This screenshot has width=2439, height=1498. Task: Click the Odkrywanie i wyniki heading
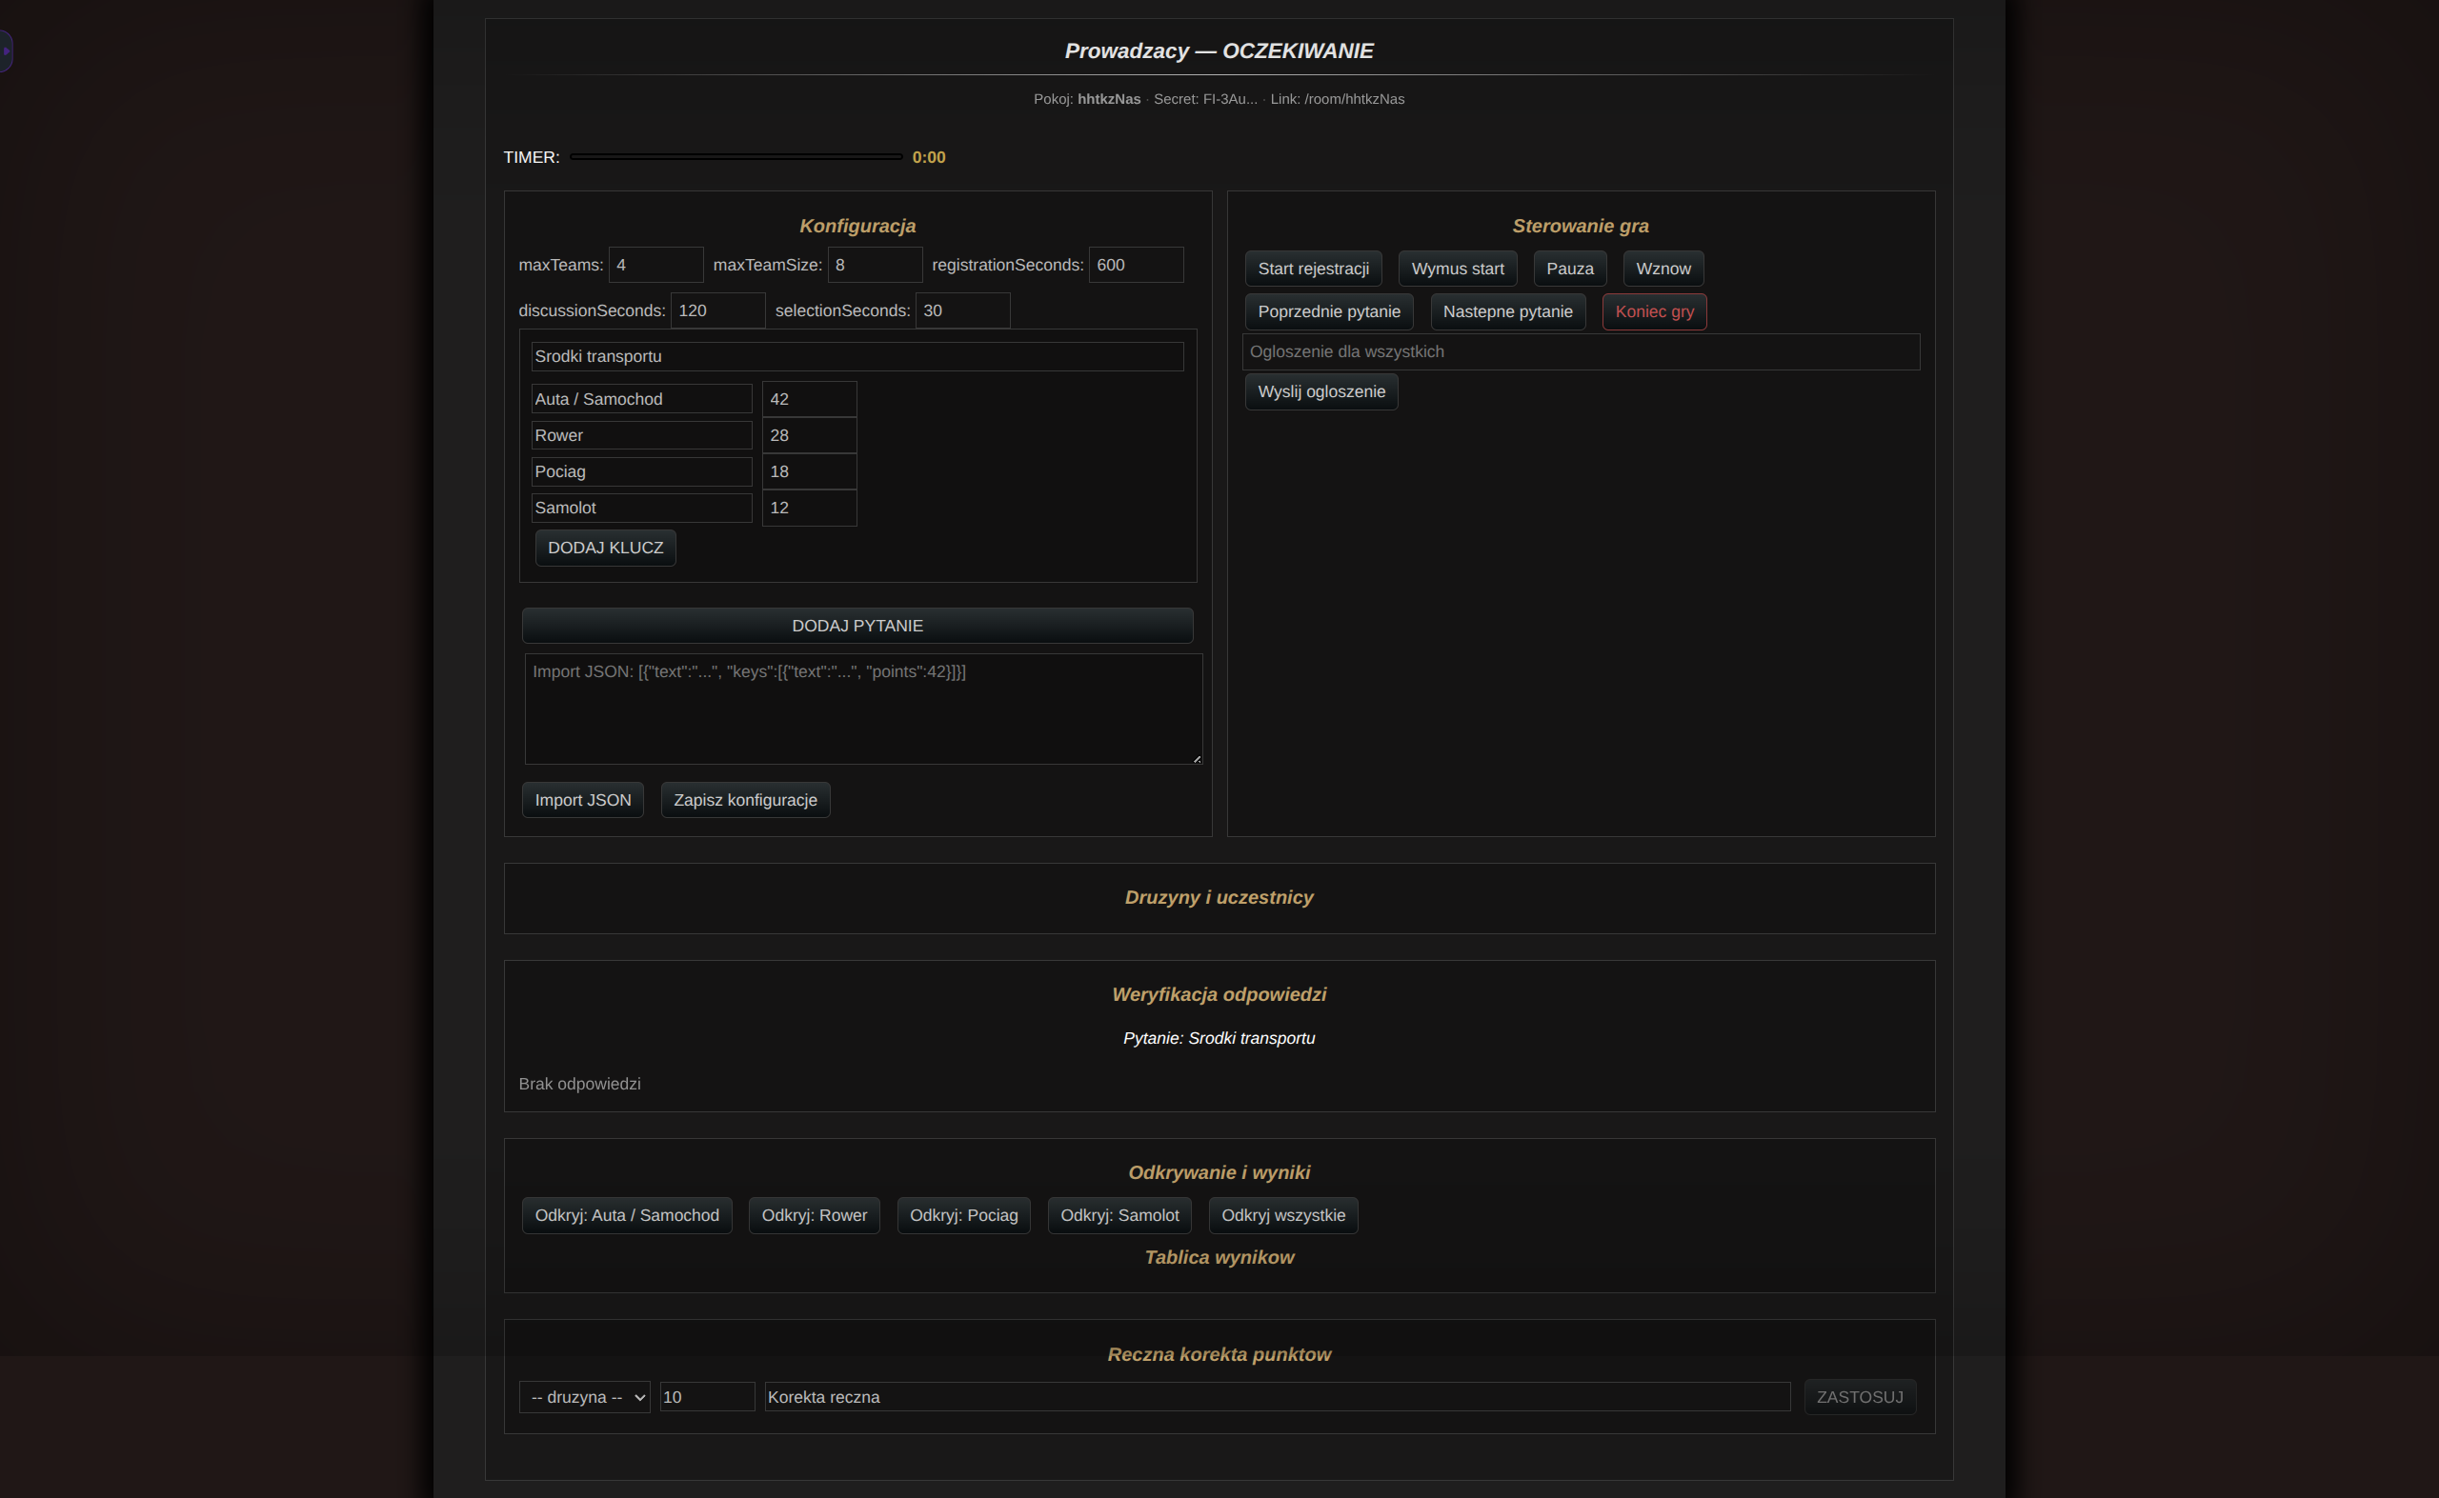1219,1173
